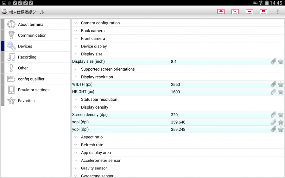The height and width of the screenshot is (178, 285).
Task: Open the Application toolbar icon
Action: coord(221,12)
